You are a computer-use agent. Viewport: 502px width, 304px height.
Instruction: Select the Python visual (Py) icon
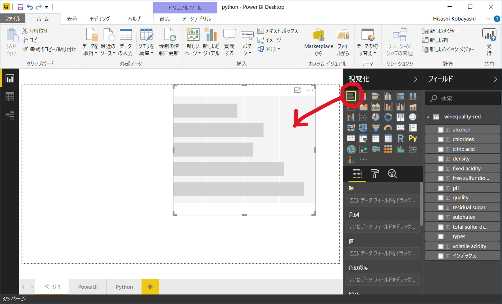point(412,138)
